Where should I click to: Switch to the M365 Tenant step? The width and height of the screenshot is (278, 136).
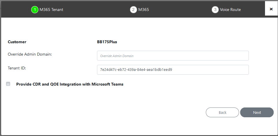pyautogui.click(x=51, y=10)
